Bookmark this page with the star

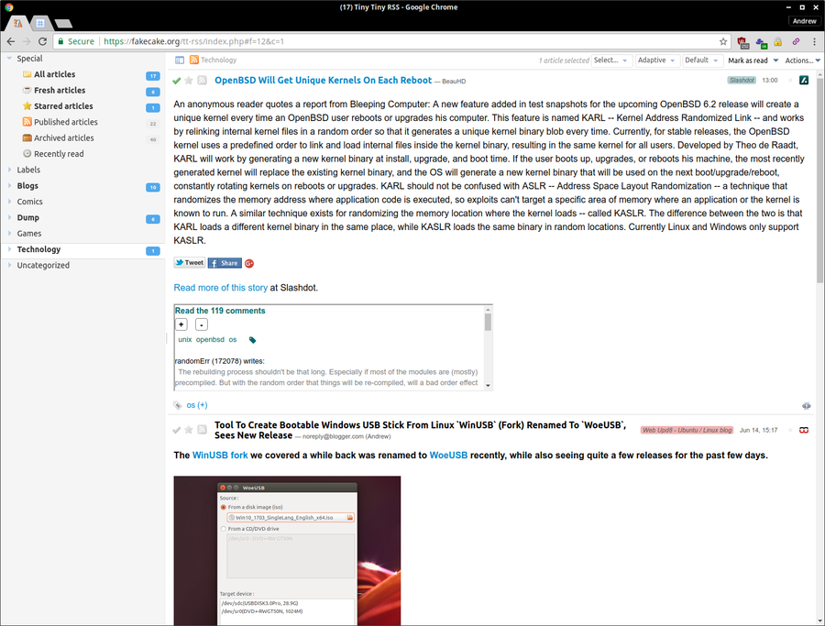tap(723, 41)
